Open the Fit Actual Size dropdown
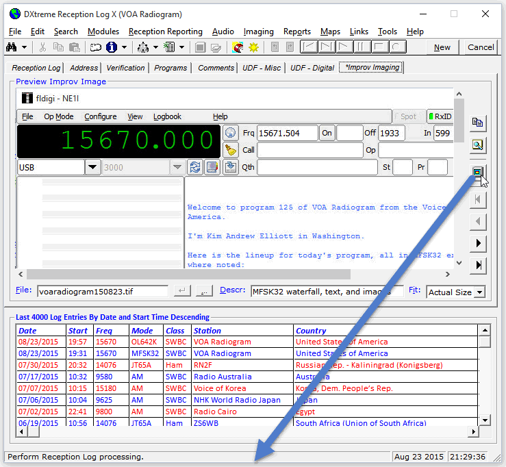The height and width of the screenshot is (467, 506). tap(480, 292)
